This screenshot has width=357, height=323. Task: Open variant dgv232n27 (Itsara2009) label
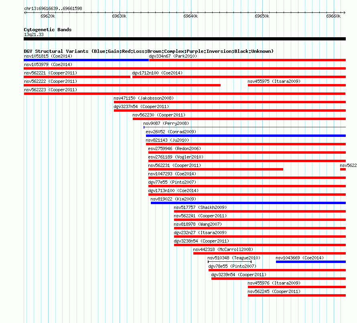tap(200, 233)
